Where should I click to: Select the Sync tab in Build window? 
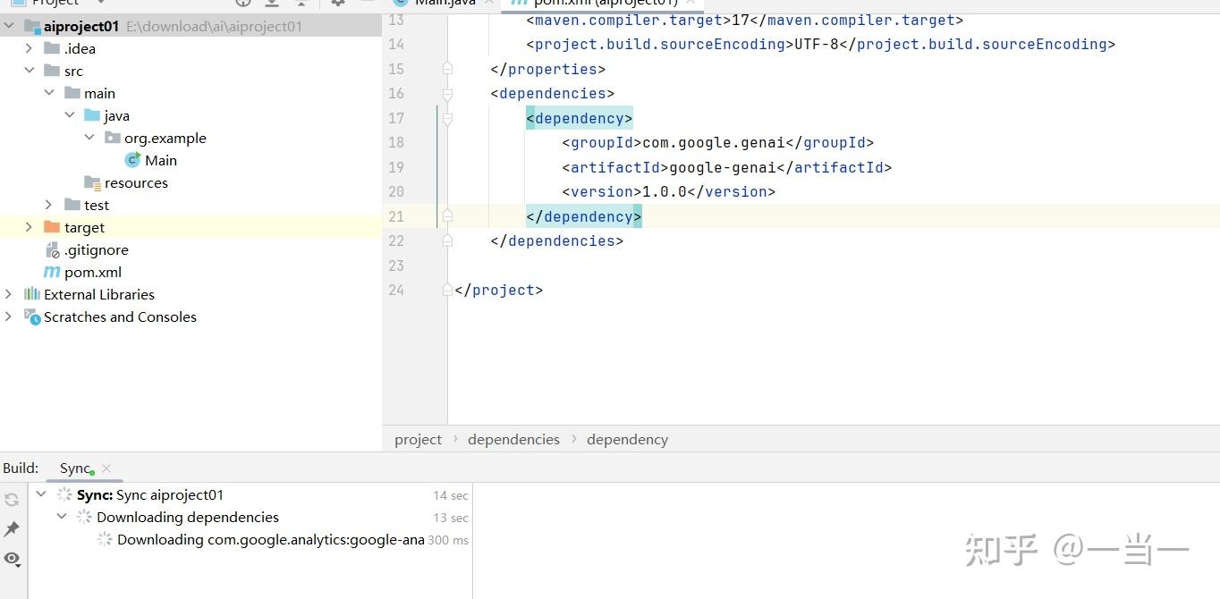(72, 468)
